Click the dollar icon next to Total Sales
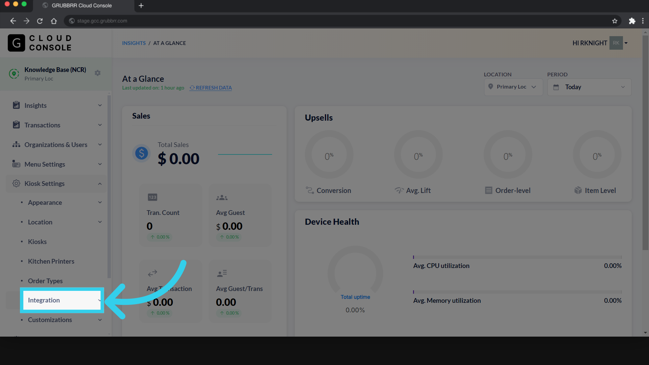This screenshot has width=649, height=365. [x=141, y=153]
